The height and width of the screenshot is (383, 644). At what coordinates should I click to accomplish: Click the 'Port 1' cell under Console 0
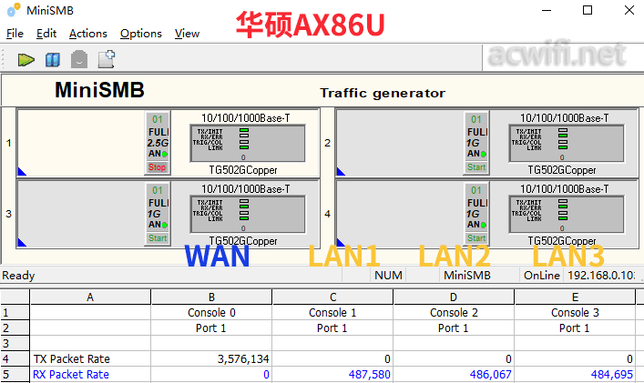coord(211,328)
